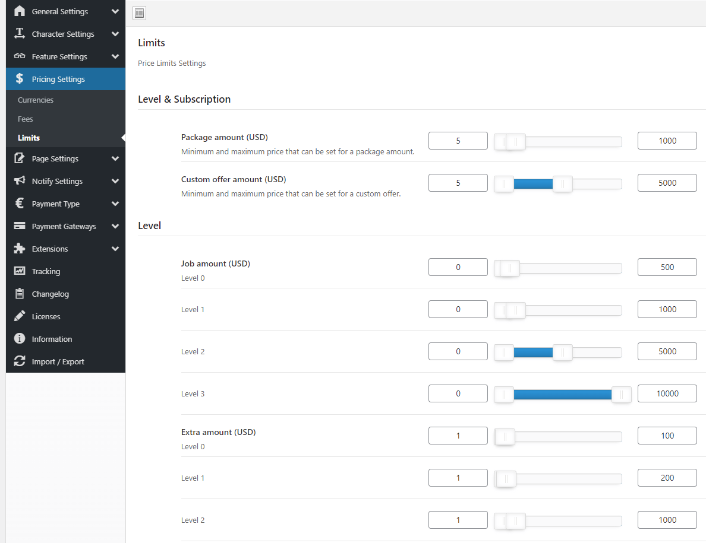The image size is (706, 543).
Task: Click the Job amount (USD) label
Action: click(215, 263)
